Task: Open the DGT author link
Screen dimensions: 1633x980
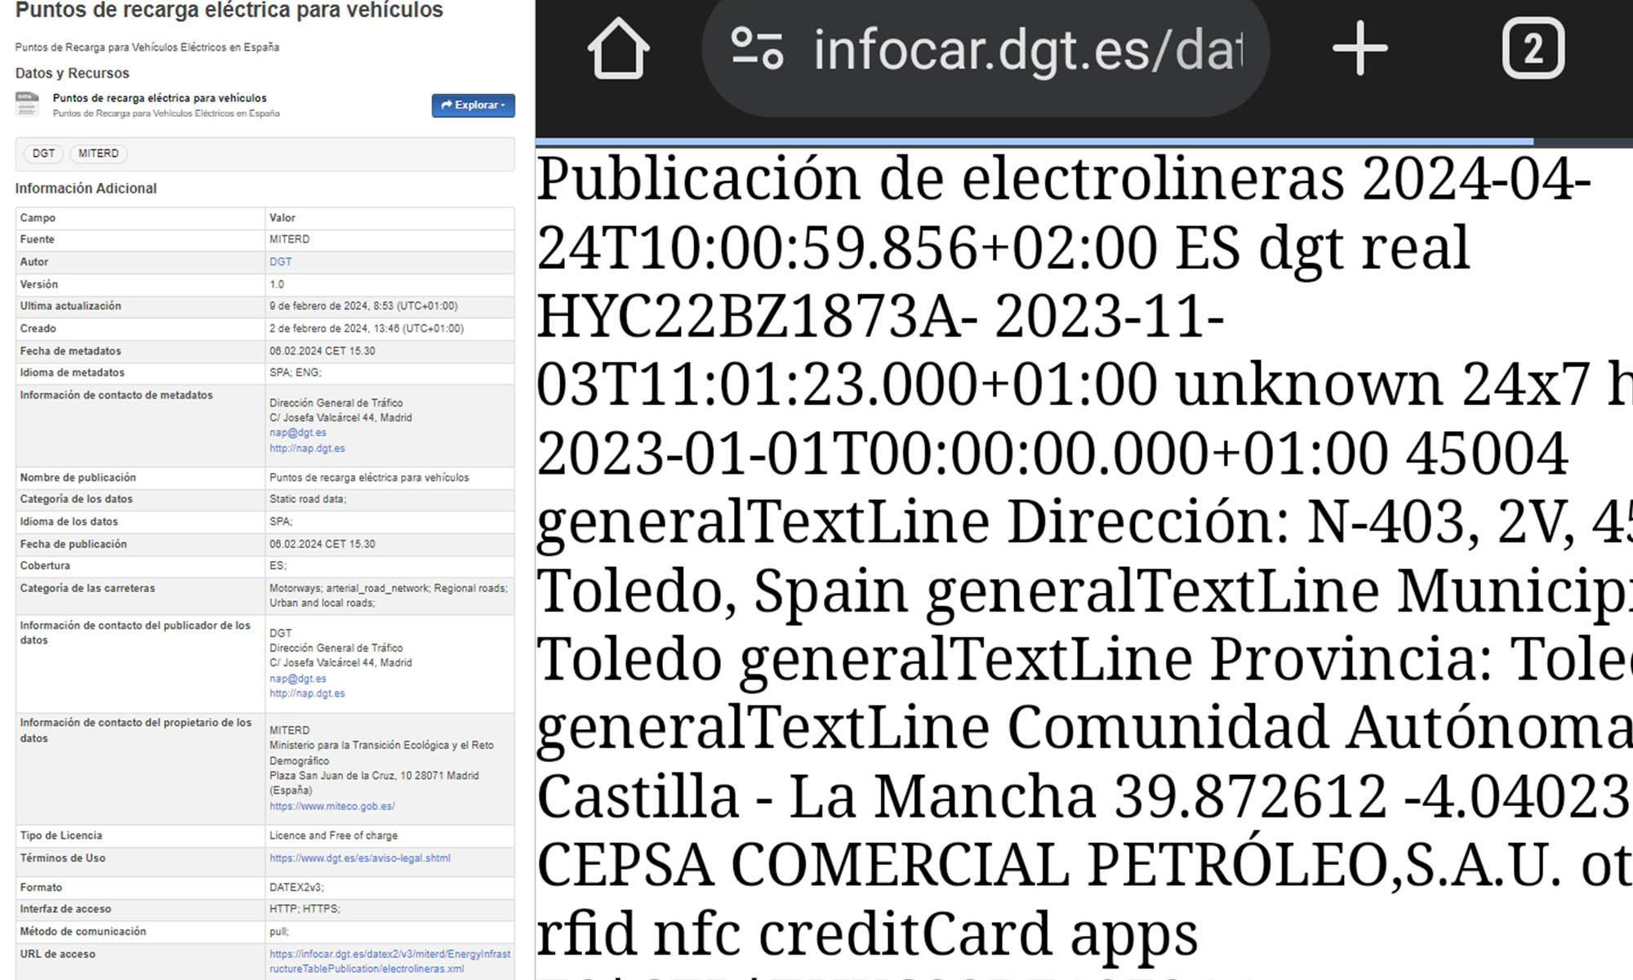Action: pyautogui.click(x=280, y=262)
